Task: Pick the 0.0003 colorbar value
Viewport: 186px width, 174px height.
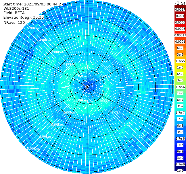Action: [180, 29]
